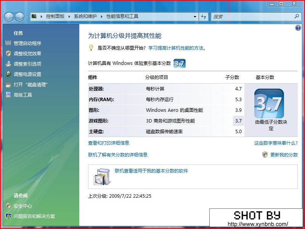
Task: Open 这些数字意味着什么? link
Action: click(x=276, y=143)
